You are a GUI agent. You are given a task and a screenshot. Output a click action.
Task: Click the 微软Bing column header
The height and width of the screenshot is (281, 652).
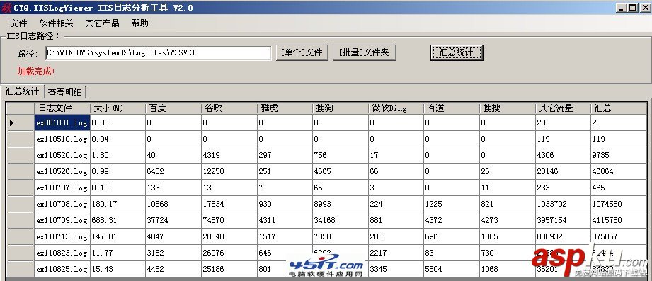pyautogui.click(x=396, y=108)
